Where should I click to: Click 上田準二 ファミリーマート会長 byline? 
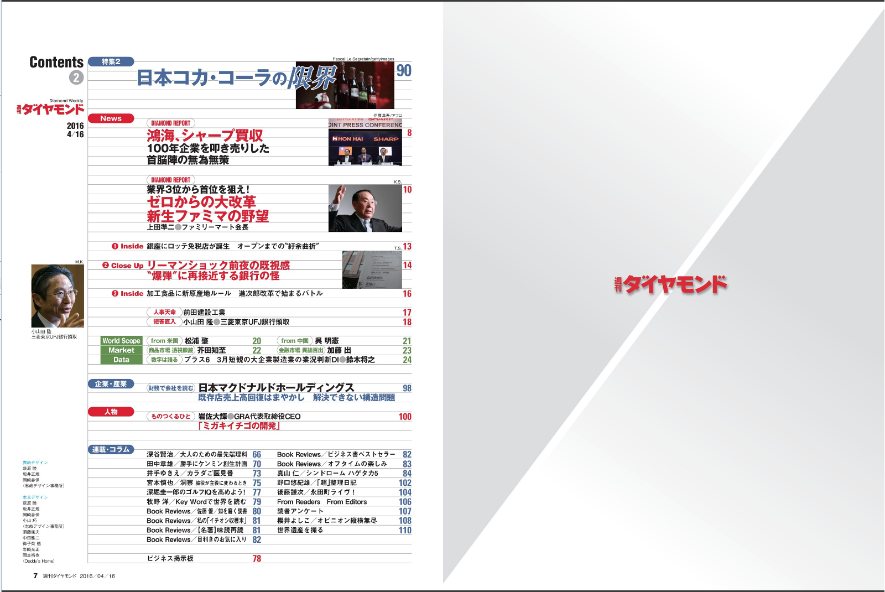click(x=197, y=227)
